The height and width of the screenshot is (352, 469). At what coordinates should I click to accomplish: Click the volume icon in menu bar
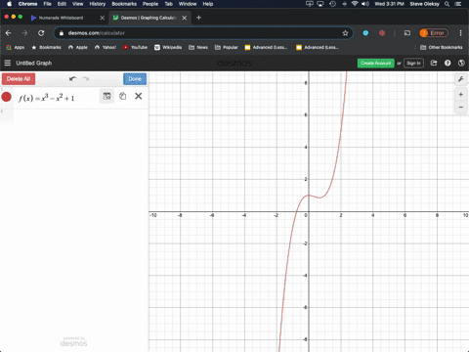point(365,4)
